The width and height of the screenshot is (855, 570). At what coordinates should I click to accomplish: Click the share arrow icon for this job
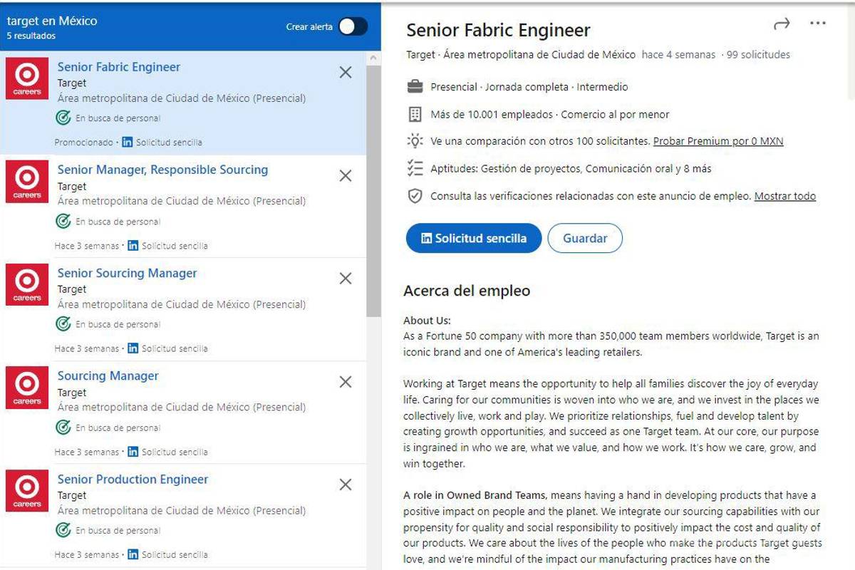(x=782, y=24)
